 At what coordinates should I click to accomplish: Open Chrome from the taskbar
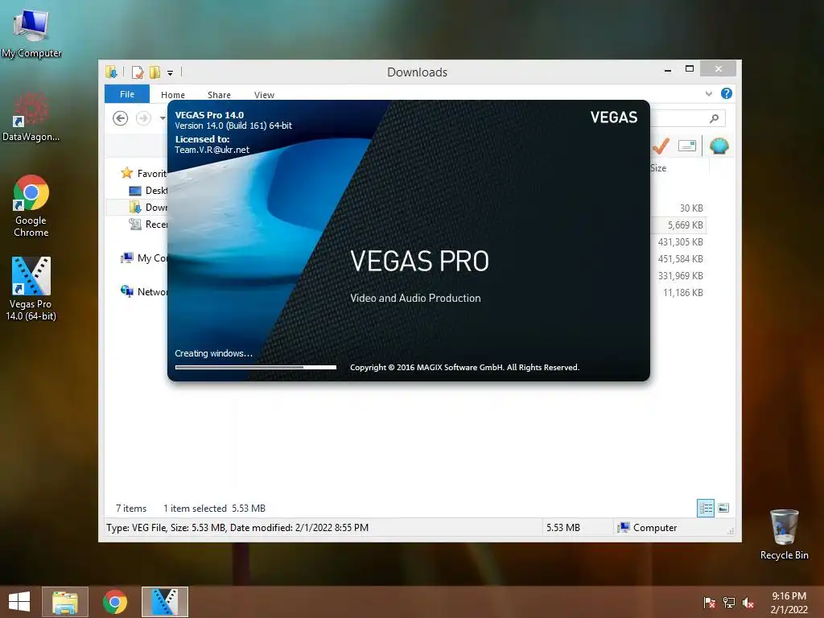115,602
